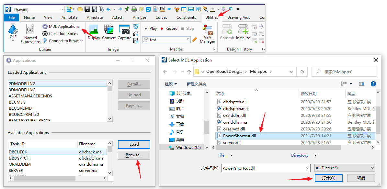This screenshot has height=189, width=387.
Task: Click the Load button in Applications dialog
Action: point(134,144)
